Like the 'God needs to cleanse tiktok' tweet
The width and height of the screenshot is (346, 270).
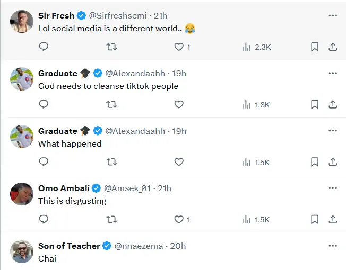[x=179, y=105]
